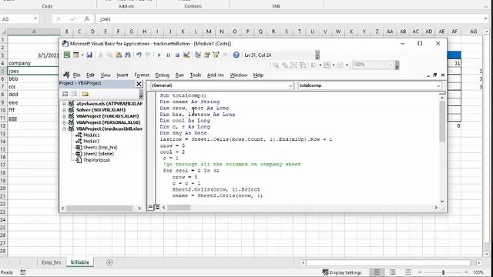Click the Reset stop icon

click(177, 55)
